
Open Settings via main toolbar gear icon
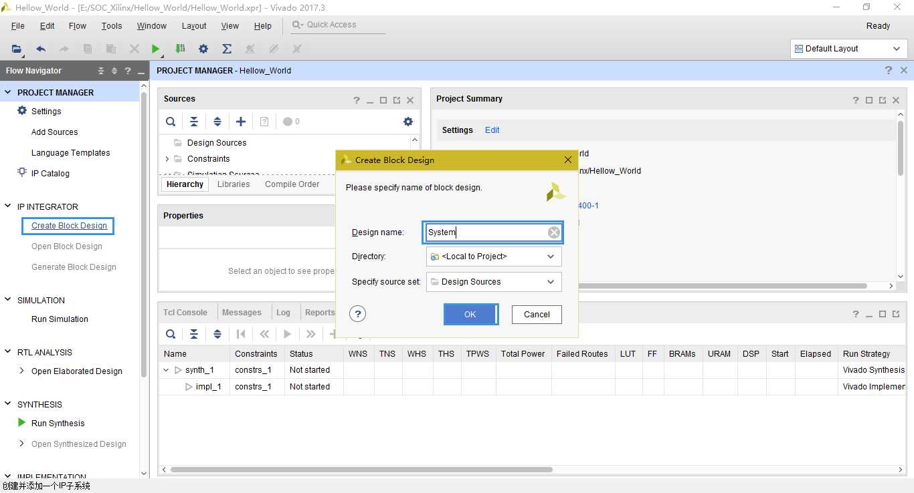point(203,49)
